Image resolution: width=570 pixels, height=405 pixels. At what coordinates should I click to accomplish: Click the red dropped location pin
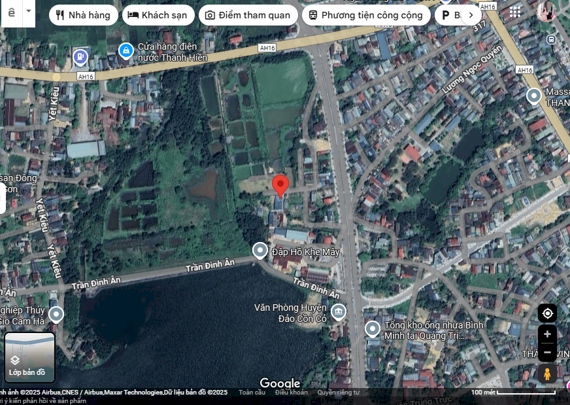[x=280, y=185]
